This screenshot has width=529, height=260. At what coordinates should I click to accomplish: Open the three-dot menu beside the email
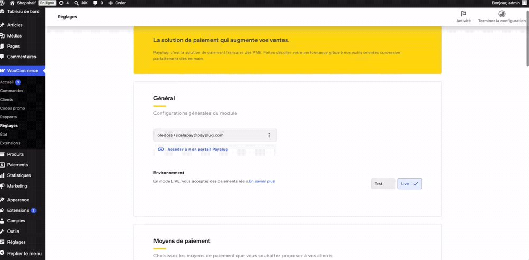pos(269,135)
